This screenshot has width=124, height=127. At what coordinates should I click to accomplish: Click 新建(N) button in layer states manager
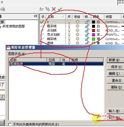pos(115,60)
